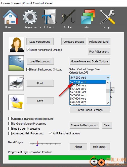127x167 pixels.
Task: Open the Help Index button
Action: pos(100,147)
